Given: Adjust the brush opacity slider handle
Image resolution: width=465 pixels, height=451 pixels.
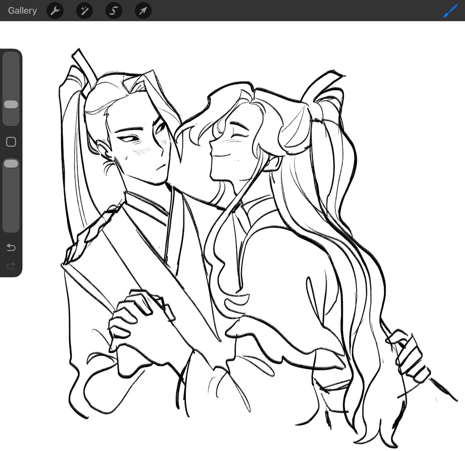Looking at the screenshot, I should pos(11,164).
